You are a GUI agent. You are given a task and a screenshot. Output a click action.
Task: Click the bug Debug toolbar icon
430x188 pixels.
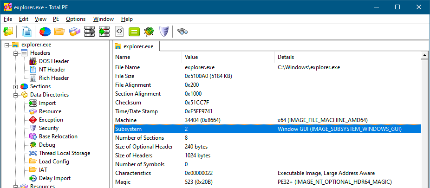149,32
